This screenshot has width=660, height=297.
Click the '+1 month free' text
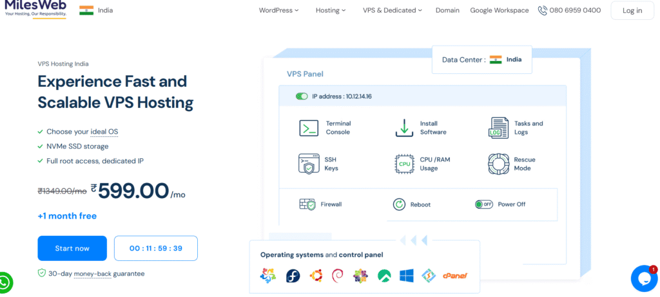67,216
